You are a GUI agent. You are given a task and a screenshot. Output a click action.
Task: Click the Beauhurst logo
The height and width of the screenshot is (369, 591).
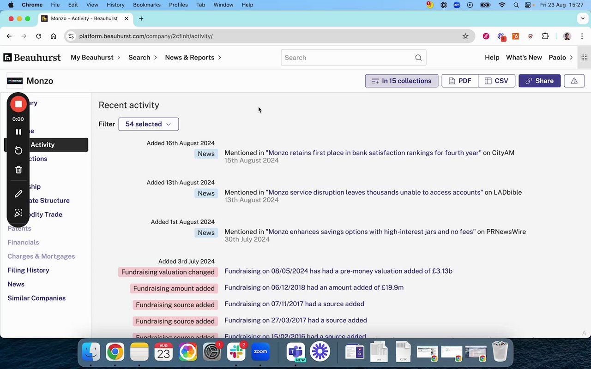pyautogui.click(x=32, y=58)
